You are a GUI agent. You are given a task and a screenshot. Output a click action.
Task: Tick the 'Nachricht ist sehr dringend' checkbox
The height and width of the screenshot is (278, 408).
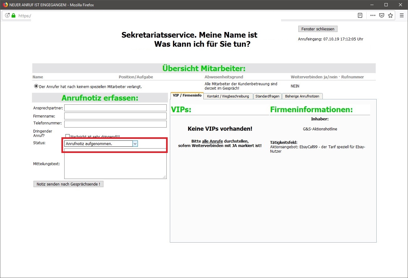[67, 136]
